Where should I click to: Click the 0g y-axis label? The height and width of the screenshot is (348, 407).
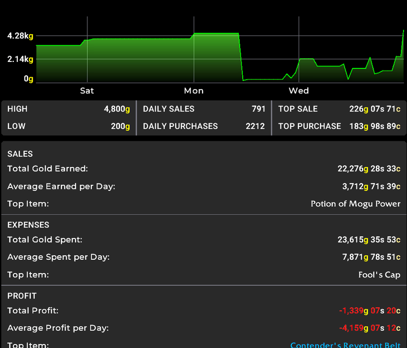(28, 79)
